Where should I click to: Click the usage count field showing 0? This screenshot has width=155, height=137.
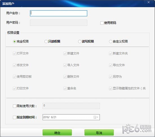(x=71, y=106)
